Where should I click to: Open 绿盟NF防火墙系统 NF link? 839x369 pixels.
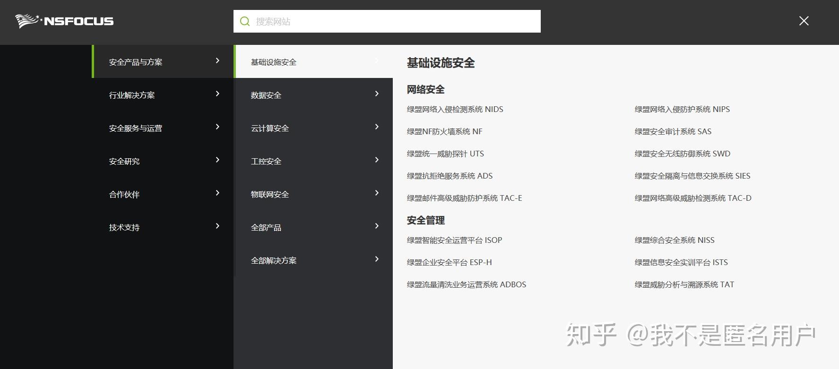point(444,131)
